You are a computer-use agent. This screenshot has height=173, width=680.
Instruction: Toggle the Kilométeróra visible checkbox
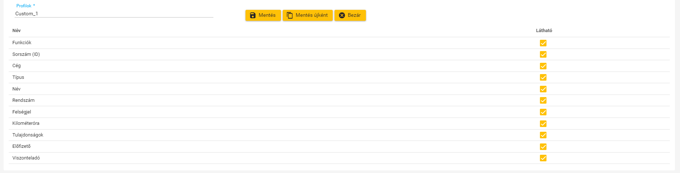pos(543,124)
